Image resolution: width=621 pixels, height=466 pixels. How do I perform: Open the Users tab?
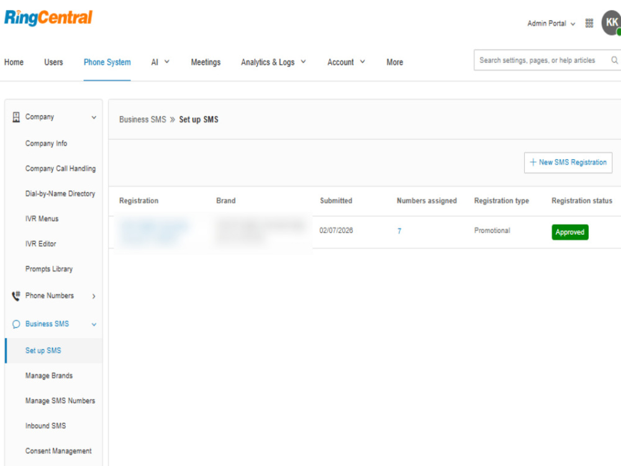pyautogui.click(x=53, y=62)
